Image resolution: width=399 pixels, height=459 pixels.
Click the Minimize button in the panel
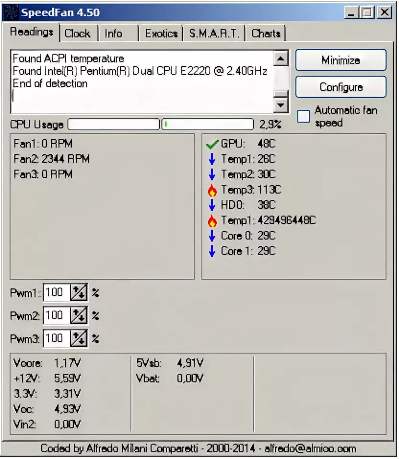[x=340, y=60]
